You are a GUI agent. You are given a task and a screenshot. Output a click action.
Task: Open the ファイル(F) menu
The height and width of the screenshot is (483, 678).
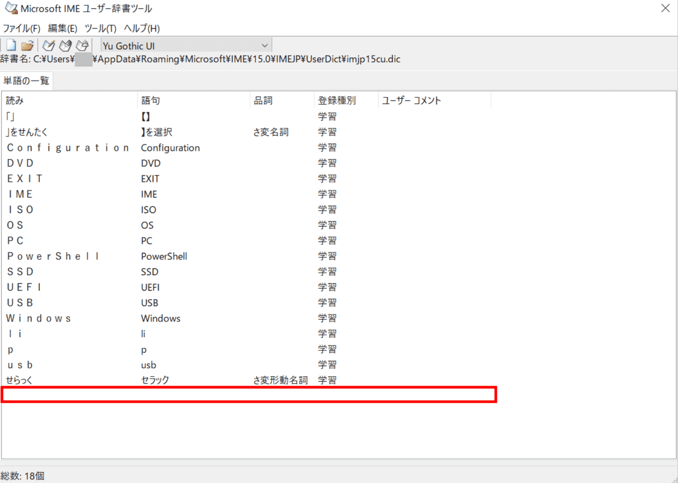tap(21, 29)
